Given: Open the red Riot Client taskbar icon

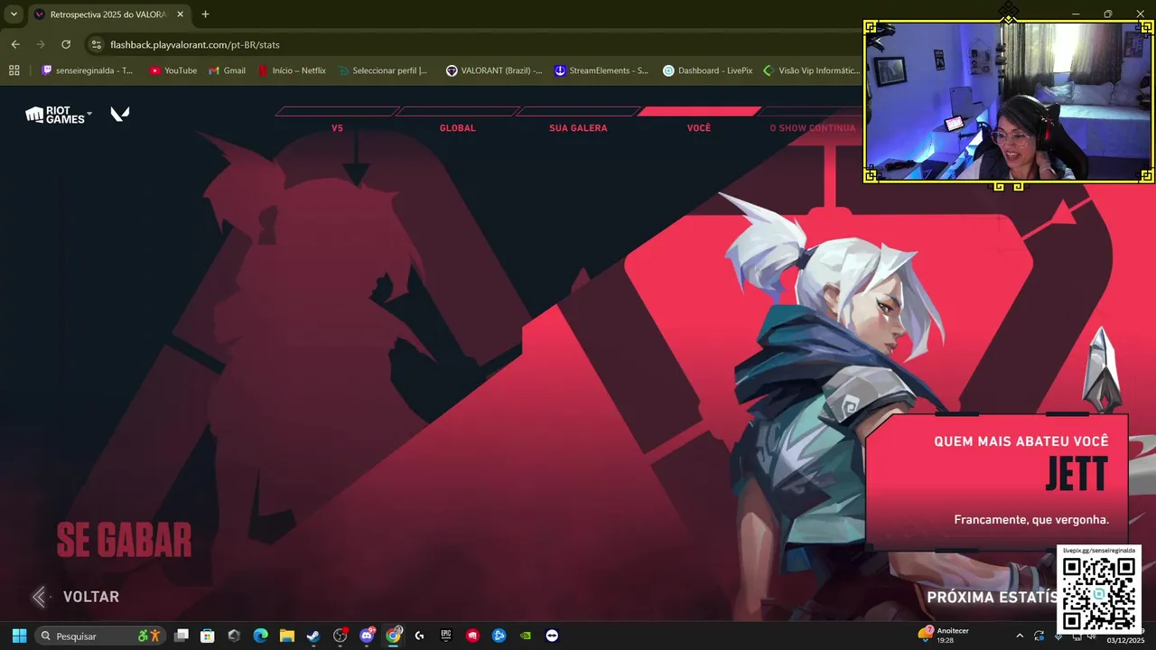Looking at the screenshot, I should pos(472,636).
